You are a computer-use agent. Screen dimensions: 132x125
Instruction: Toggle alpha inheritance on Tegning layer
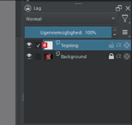119,45
